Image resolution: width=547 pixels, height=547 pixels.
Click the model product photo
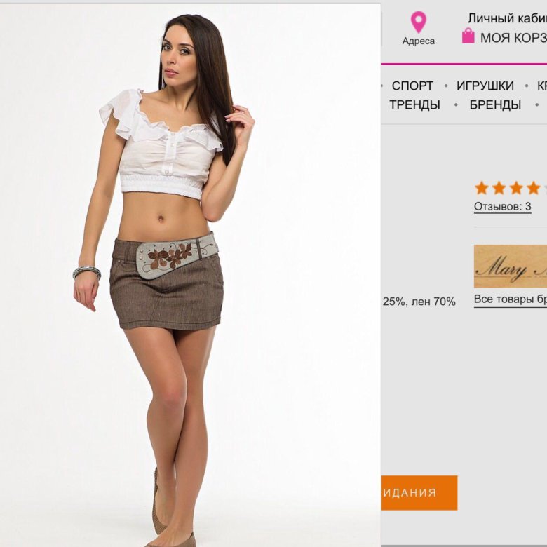[190, 275]
